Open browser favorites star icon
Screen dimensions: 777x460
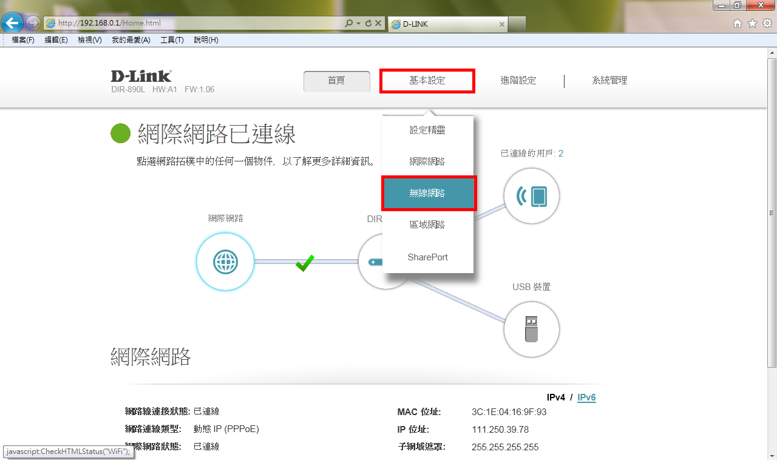tap(752, 24)
